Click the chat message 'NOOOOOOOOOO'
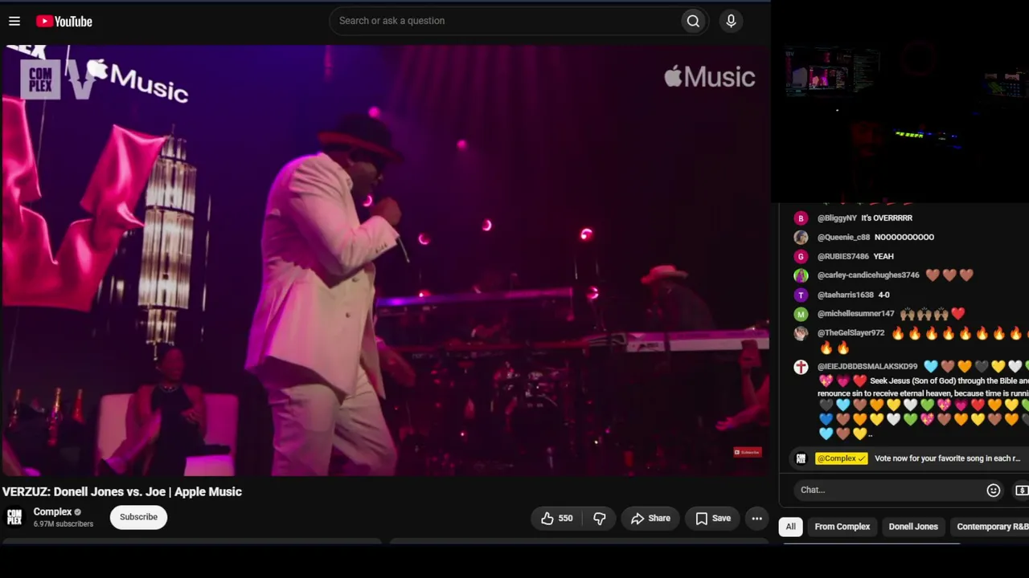 click(x=904, y=238)
